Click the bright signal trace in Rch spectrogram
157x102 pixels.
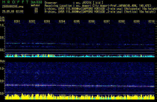[80, 86]
